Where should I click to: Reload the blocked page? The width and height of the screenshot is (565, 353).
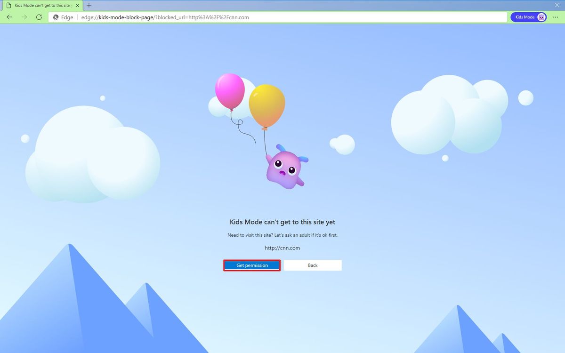click(x=39, y=17)
